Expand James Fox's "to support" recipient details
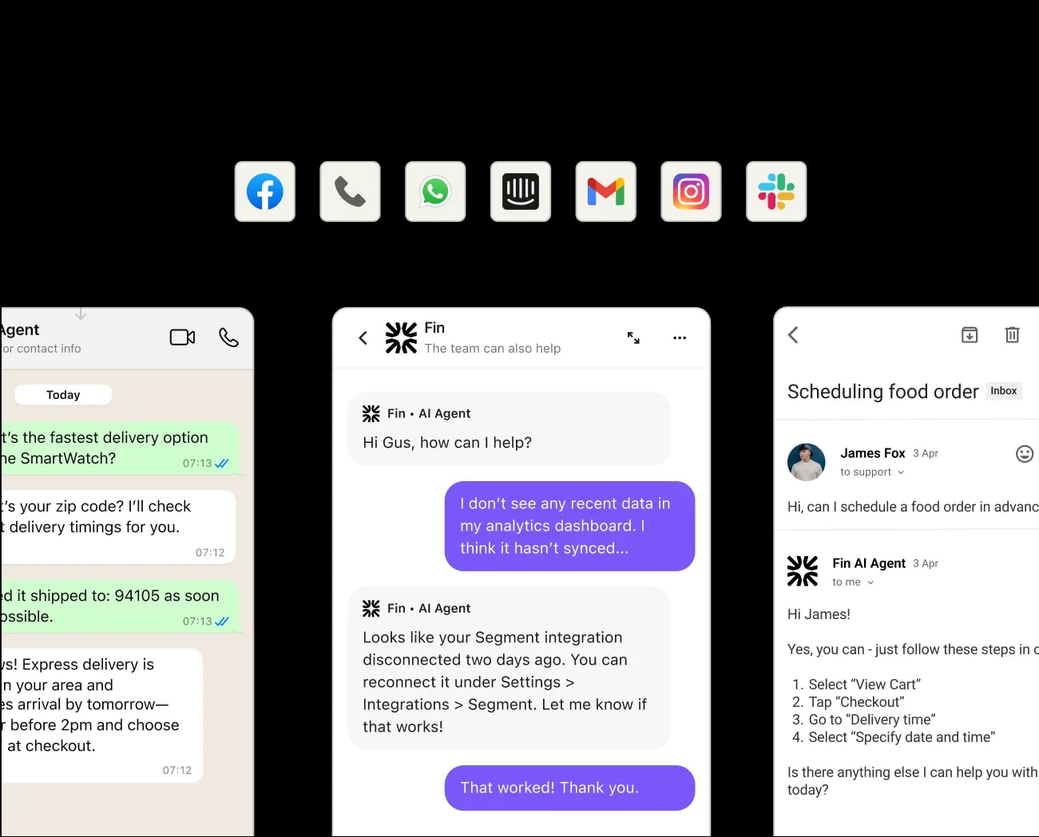This screenshot has width=1039, height=837. [872, 472]
